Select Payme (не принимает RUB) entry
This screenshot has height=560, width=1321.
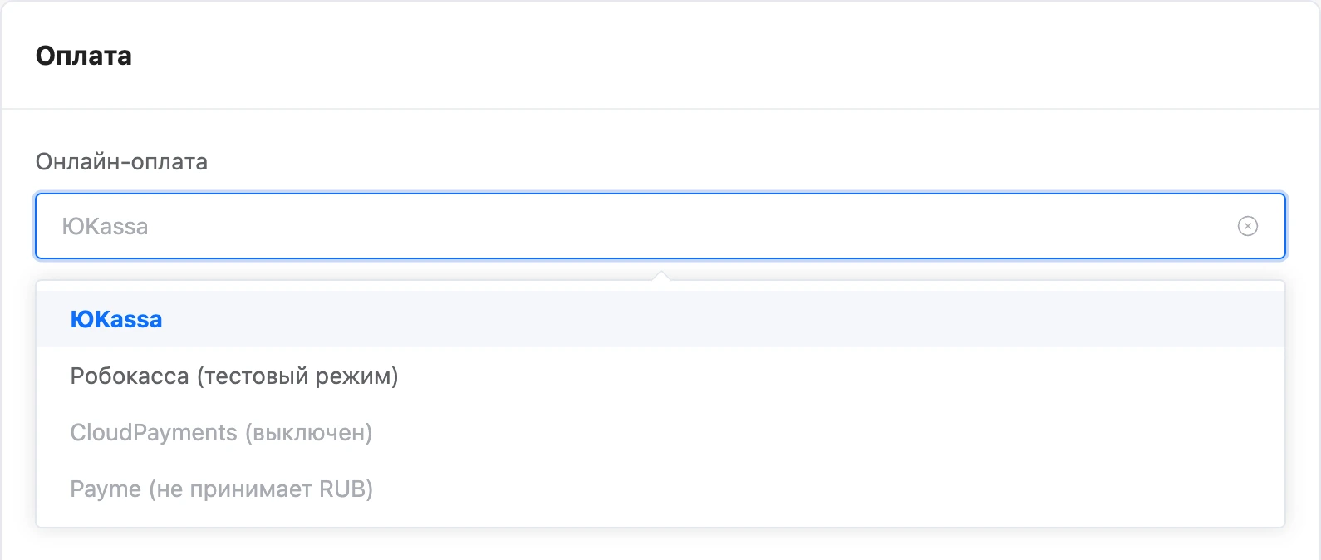pyautogui.click(x=660, y=489)
